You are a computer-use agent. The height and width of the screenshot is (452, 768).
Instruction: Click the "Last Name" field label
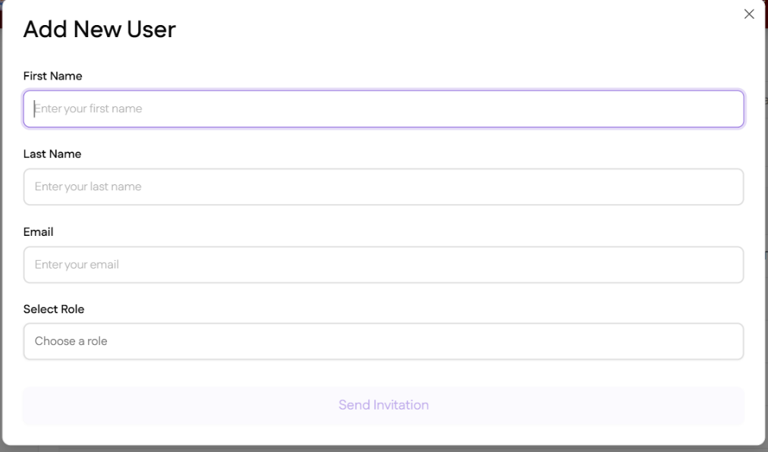click(52, 154)
